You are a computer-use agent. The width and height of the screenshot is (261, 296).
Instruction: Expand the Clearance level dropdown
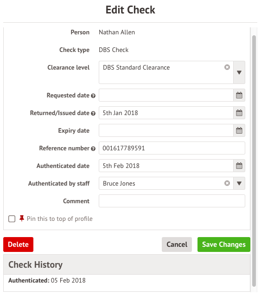[x=239, y=72]
